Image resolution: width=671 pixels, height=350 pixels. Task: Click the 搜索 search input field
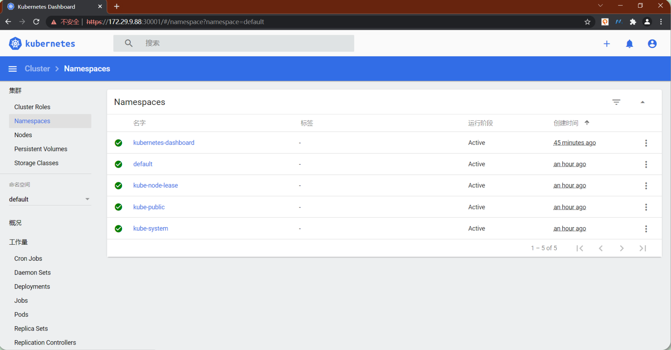pyautogui.click(x=234, y=43)
